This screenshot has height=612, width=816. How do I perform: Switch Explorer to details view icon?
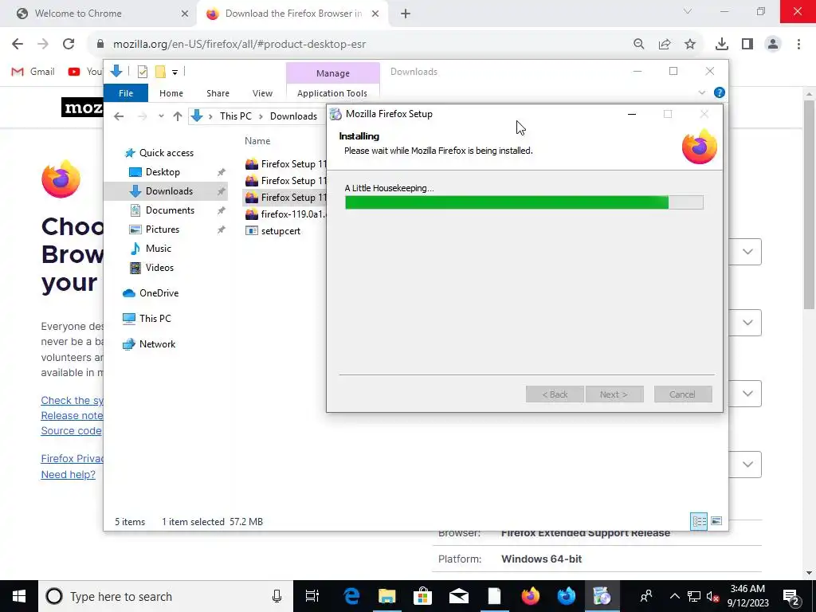(699, 521)
